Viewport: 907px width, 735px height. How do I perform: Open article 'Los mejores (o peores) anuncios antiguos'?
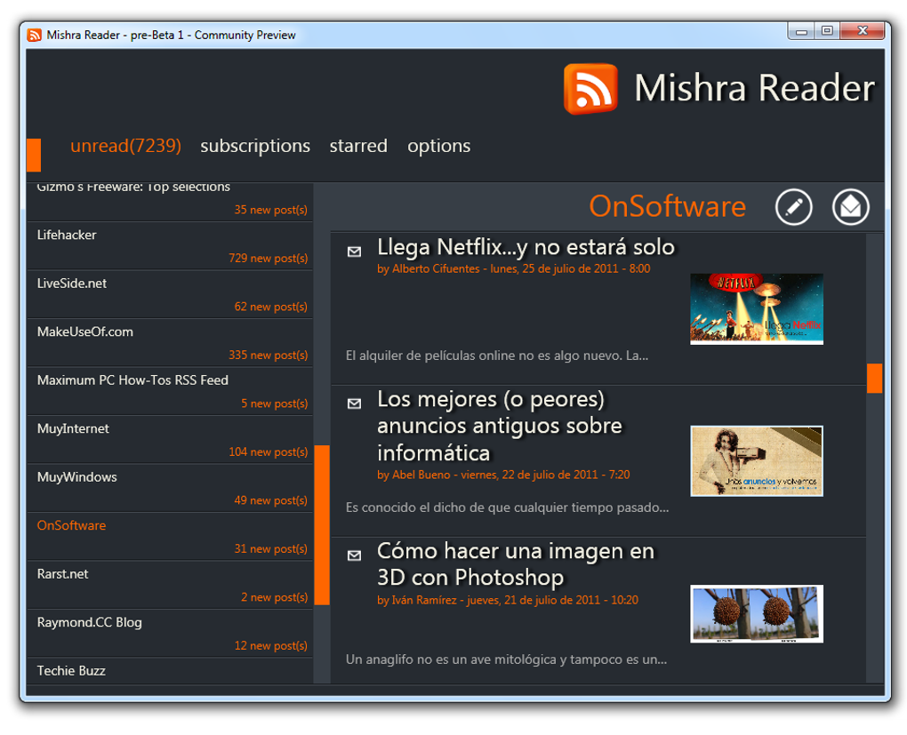point(499,427)
